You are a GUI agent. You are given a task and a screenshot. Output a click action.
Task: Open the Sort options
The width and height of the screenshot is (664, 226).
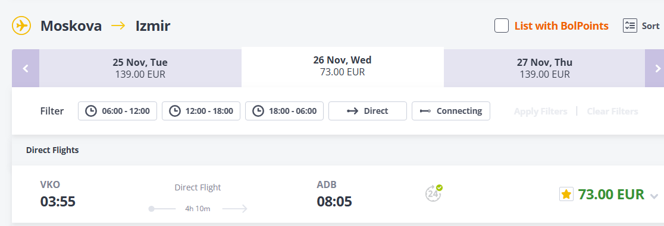click(x=641, y=26)
